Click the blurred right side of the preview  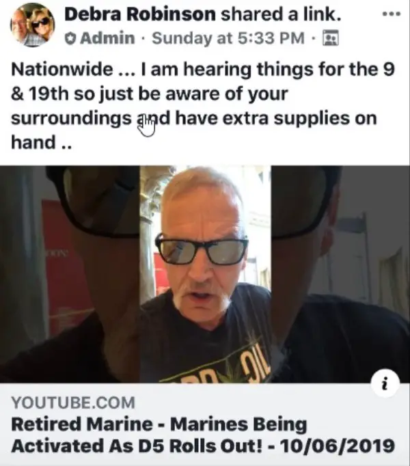click(x=340, y=274)
